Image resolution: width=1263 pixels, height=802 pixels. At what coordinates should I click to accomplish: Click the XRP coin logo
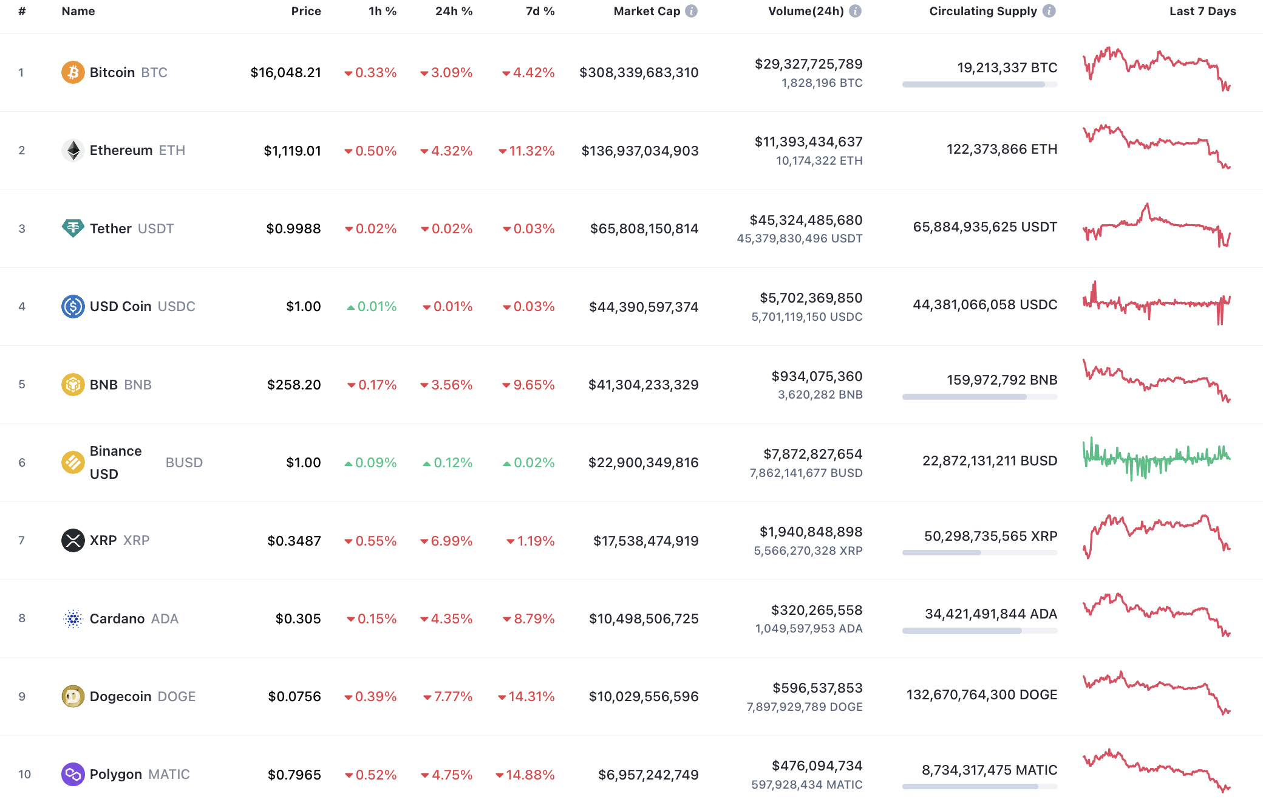(x=73, y=540)
